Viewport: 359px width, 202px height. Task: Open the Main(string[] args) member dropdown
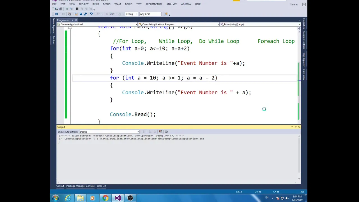tap(260, 24)
